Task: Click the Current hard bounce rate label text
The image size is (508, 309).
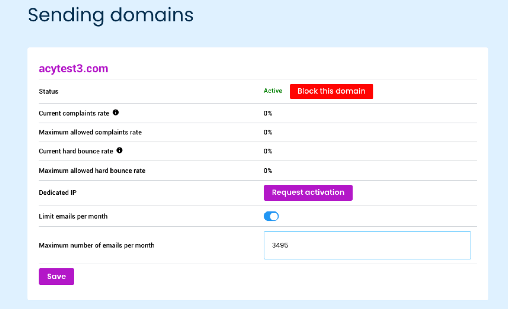Action: (76, 151)
